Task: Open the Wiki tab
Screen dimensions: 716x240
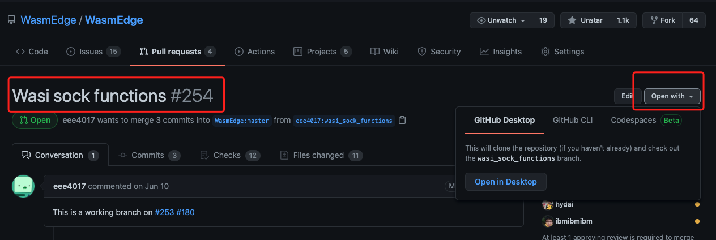Action: 385,52
